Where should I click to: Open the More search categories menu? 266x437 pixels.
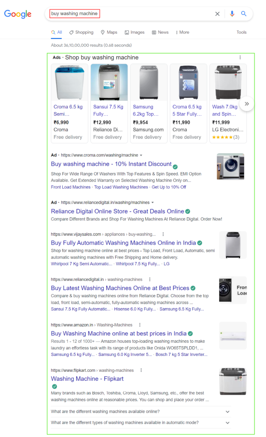(182, 32)
